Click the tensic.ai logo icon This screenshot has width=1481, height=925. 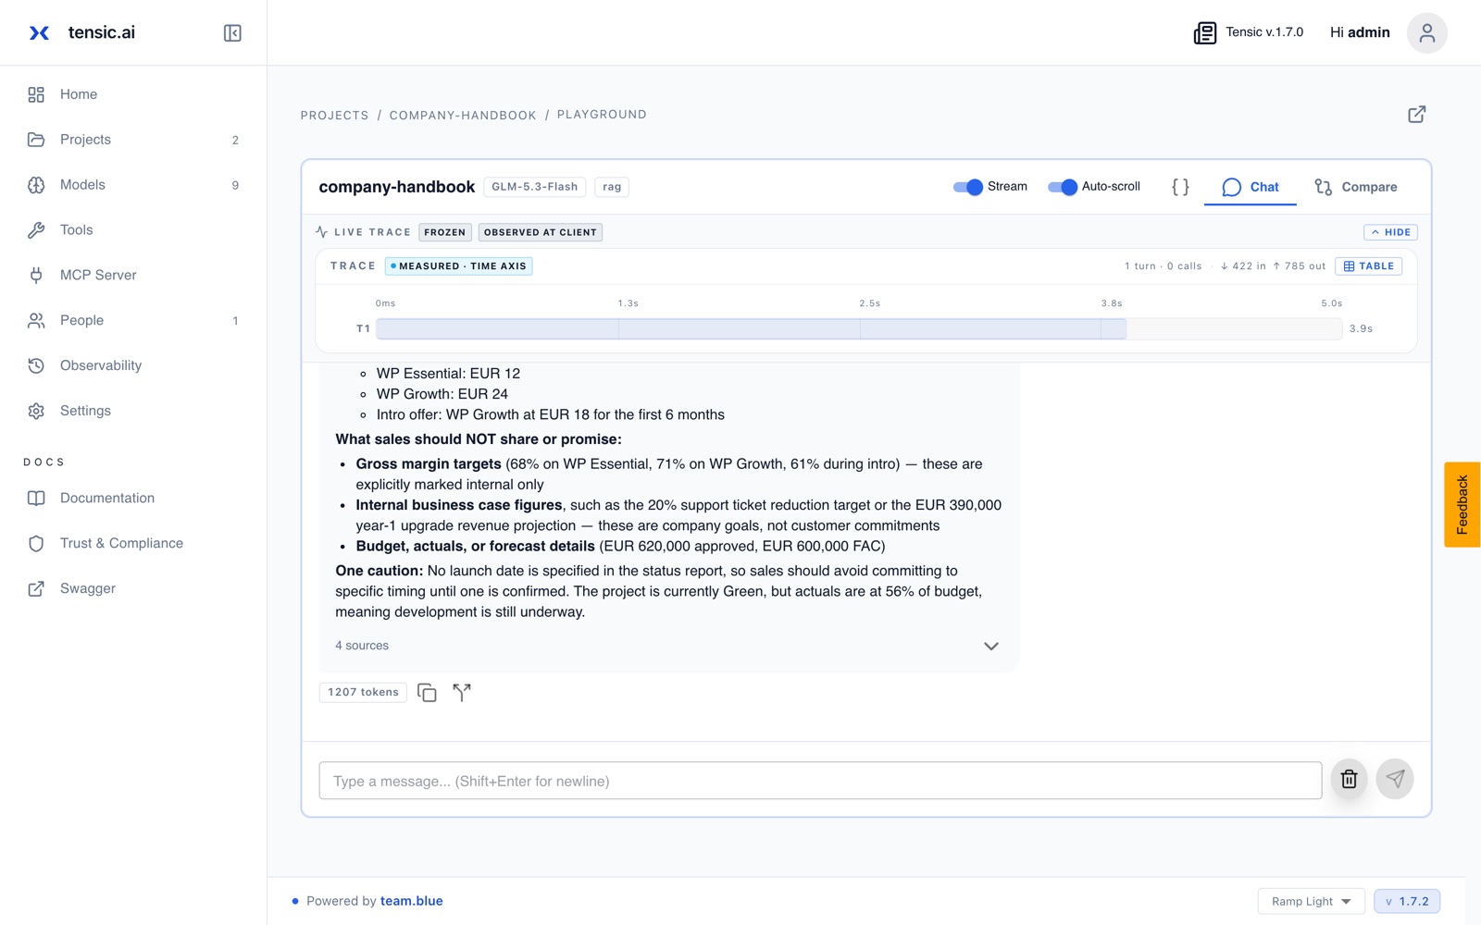pos(39,33)
